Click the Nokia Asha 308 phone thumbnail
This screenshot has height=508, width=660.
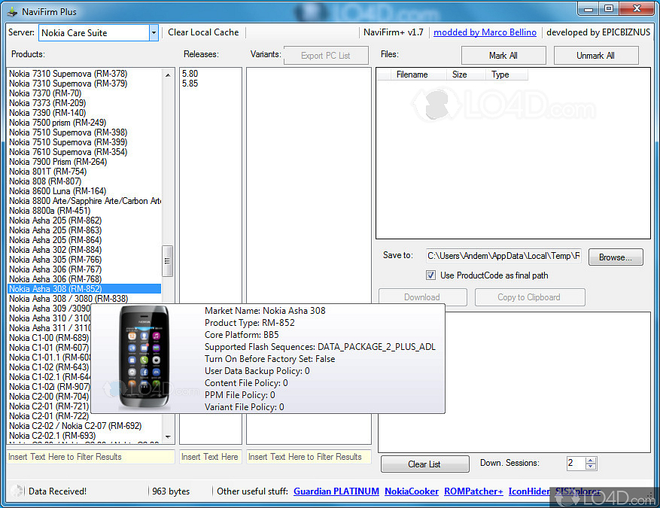[x=147, y=358]
